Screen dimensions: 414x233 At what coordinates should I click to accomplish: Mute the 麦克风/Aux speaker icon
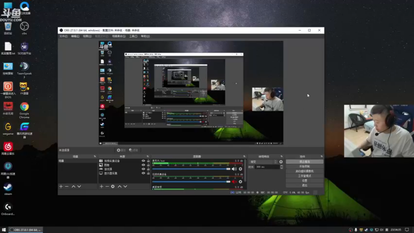[x=234, y=169]
